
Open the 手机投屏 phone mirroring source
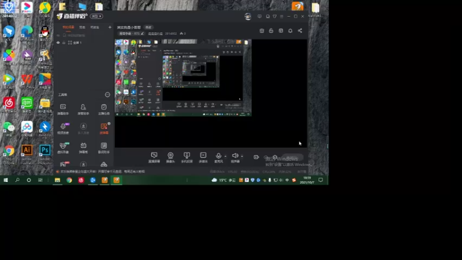tap(187, 157)
